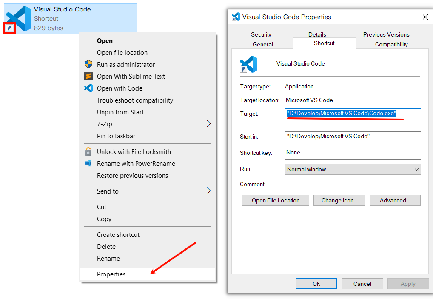Click the VS Code icon in Properties title bar
The height and width of the screenshot is (302, 433).
click(236, 17)
